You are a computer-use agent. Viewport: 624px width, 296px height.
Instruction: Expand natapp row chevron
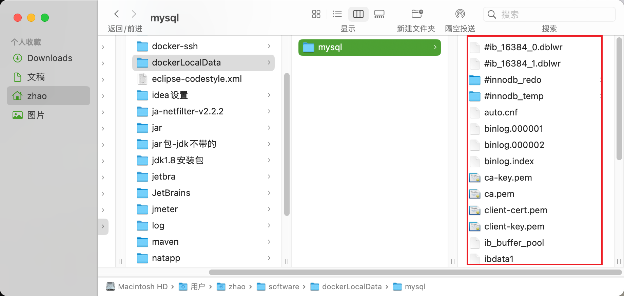[269, 258]
